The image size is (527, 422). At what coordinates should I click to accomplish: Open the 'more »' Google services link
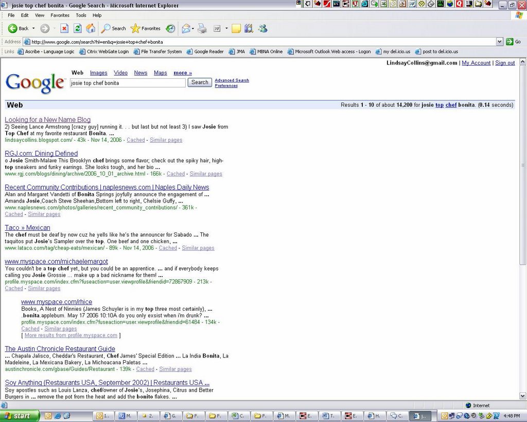point(183,73)
